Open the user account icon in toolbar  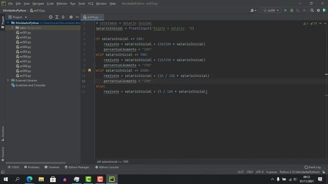(253, 10)
